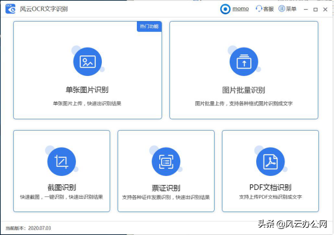
Task: Click text 图片批量上传，支持各种格式图片识别成文字
Action: click(x=244, y=104)
